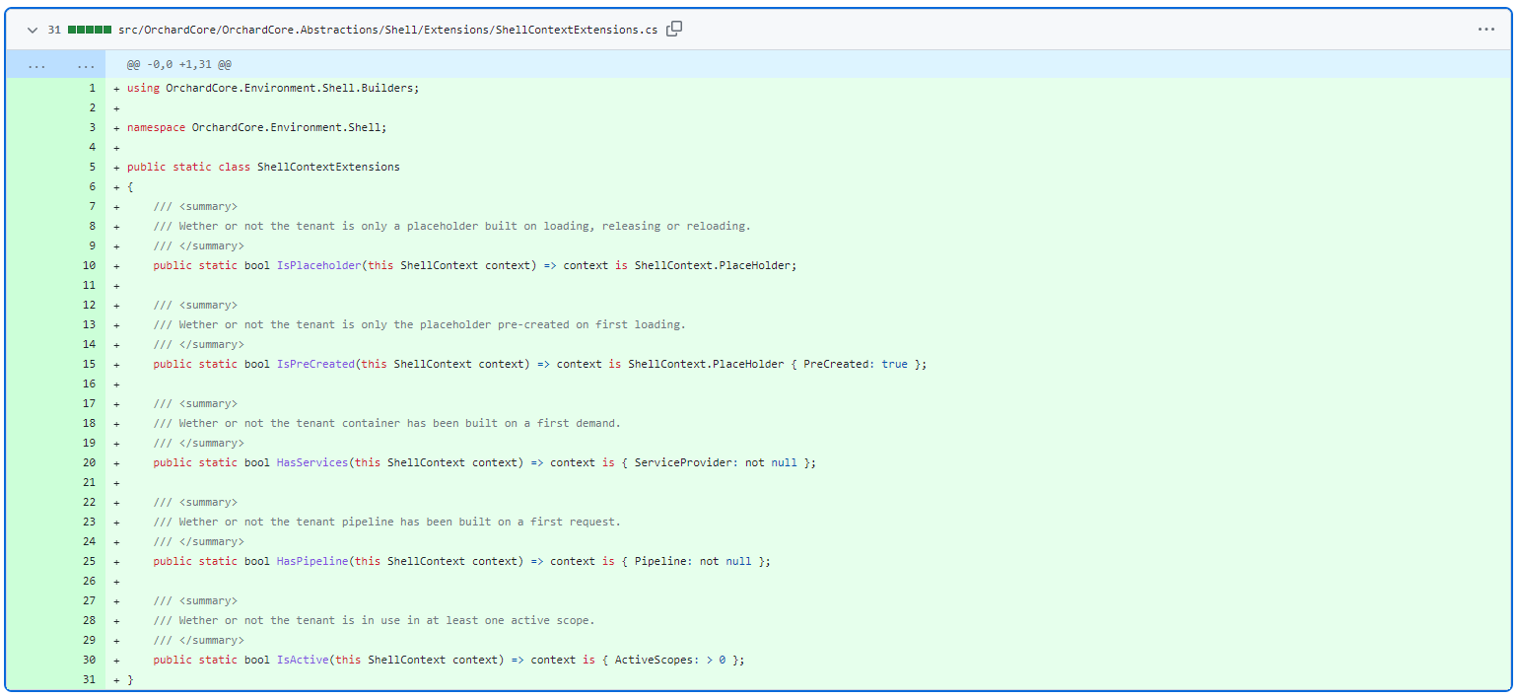Select line number 5

[92, 167]
